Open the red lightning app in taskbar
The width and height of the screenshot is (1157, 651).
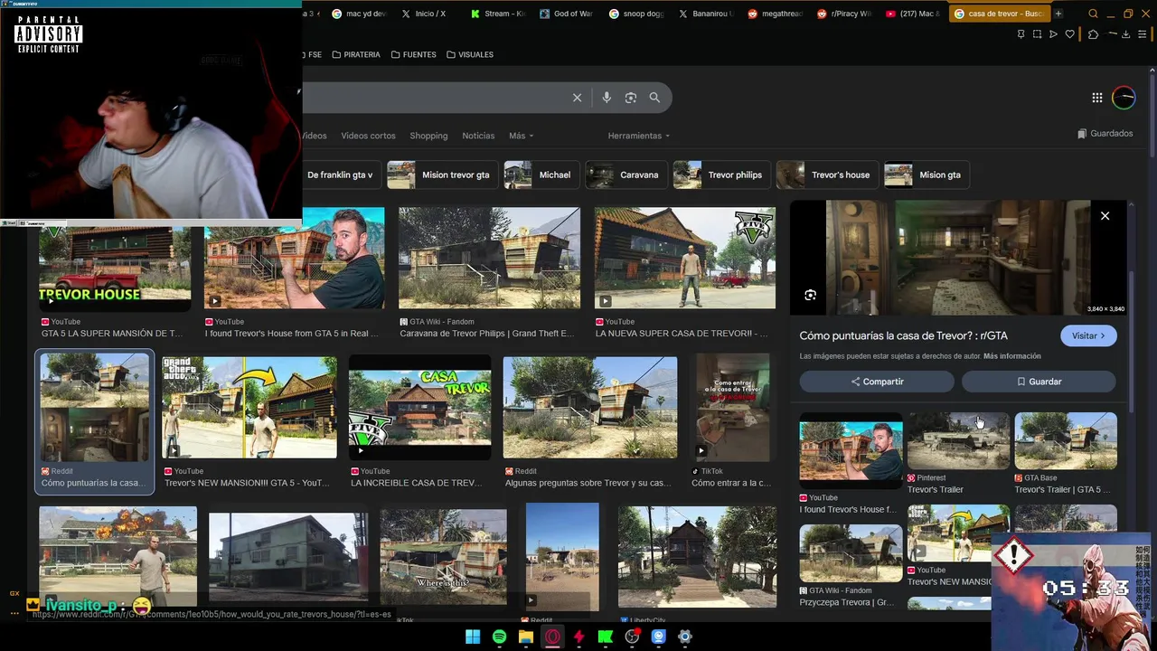click(578, 637)
